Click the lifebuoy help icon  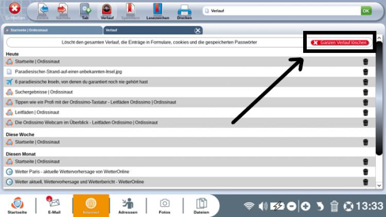point(348,206)
